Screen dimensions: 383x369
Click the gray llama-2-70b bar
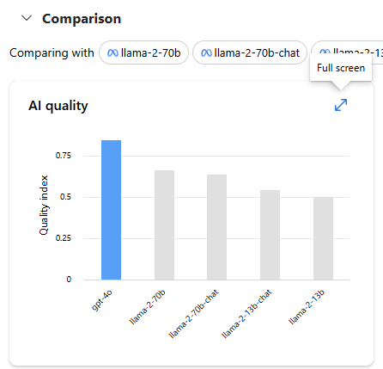[164, 224]
